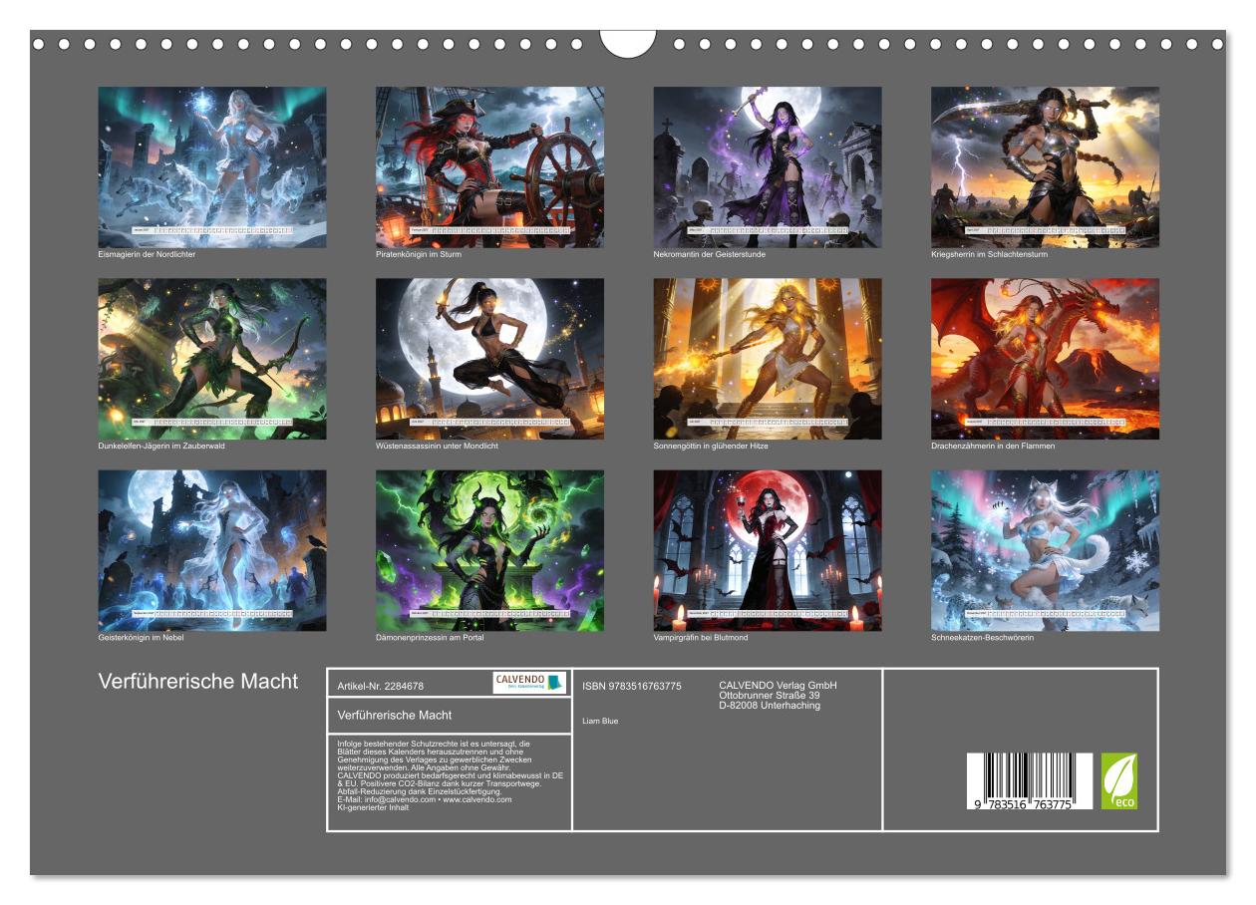Open the Nekromantin der Geisterstunde image
The height and width of the screenshot is (905, 1256).
coord(767,166)
